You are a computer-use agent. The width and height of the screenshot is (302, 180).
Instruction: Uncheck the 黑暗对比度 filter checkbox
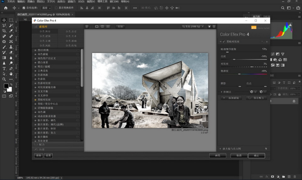pos(224,42)
